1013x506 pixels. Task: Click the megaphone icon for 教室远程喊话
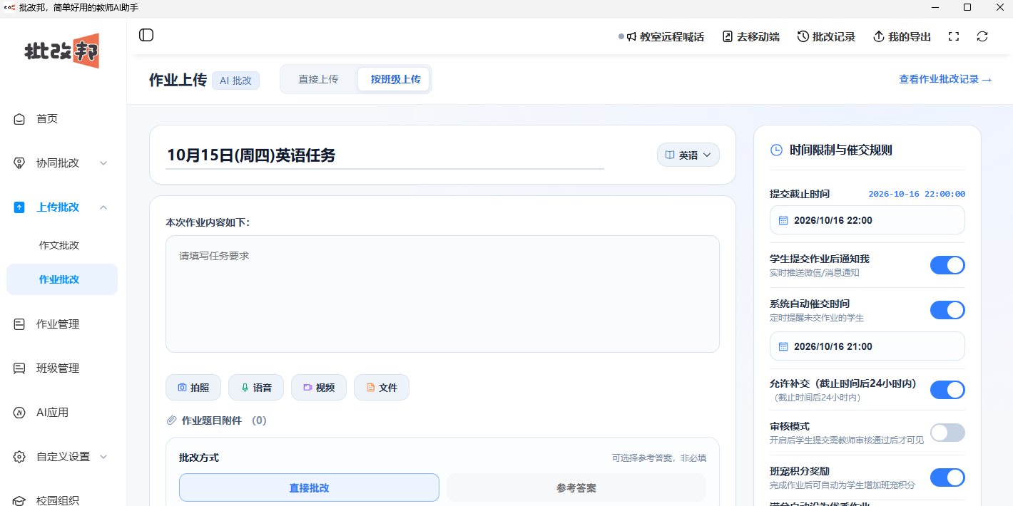pos(631,37)
